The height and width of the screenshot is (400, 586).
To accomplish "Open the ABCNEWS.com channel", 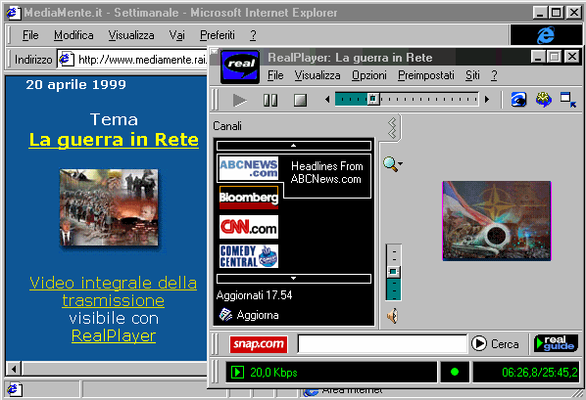I will (x=249, y=168).
